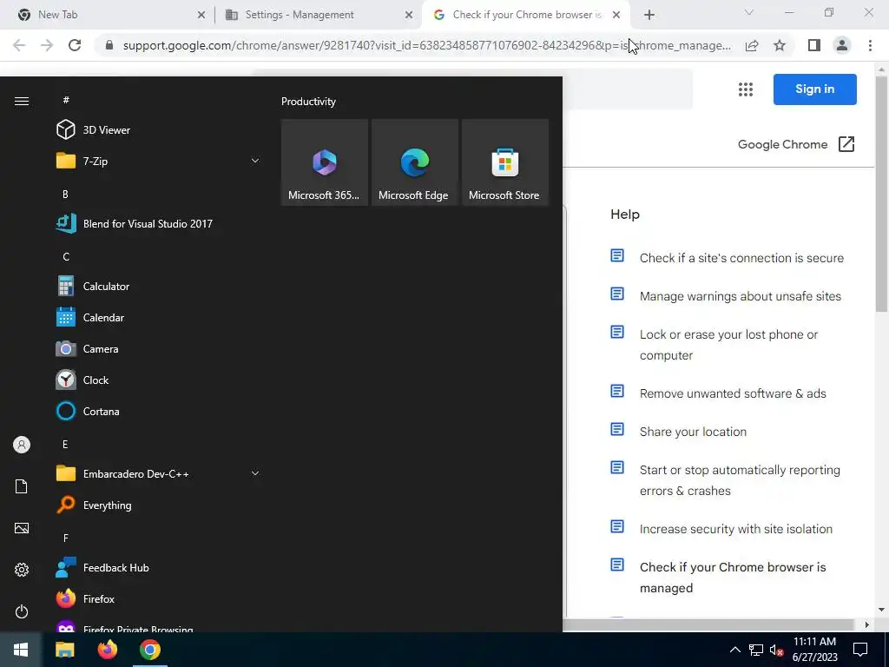Image resolution: width=889 pixels, height=667 pixels.
Task: Click the Windows Start button on the taskbar
Action: [x=21, y=650]
